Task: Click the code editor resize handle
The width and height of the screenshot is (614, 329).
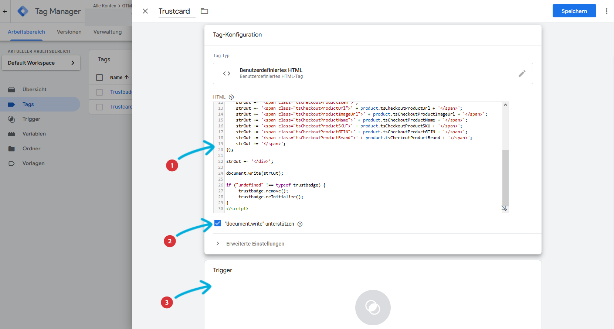Action: [504, 208]
